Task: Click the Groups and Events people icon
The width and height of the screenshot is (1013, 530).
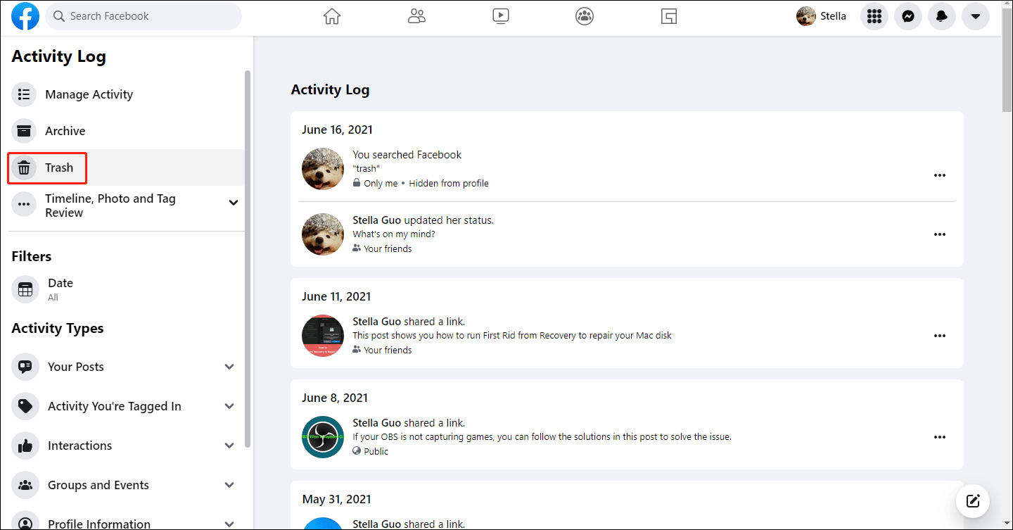Action: [25, 485]
